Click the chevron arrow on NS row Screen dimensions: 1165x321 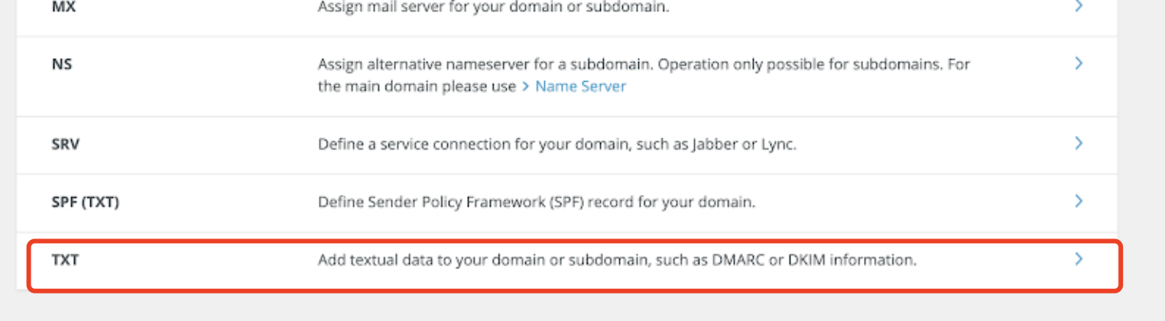(x=1079, y=63)
